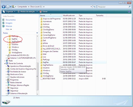Open the Documentos favorite link
Image resolution: width=133 pixels, height=107 pixels.
10,20
